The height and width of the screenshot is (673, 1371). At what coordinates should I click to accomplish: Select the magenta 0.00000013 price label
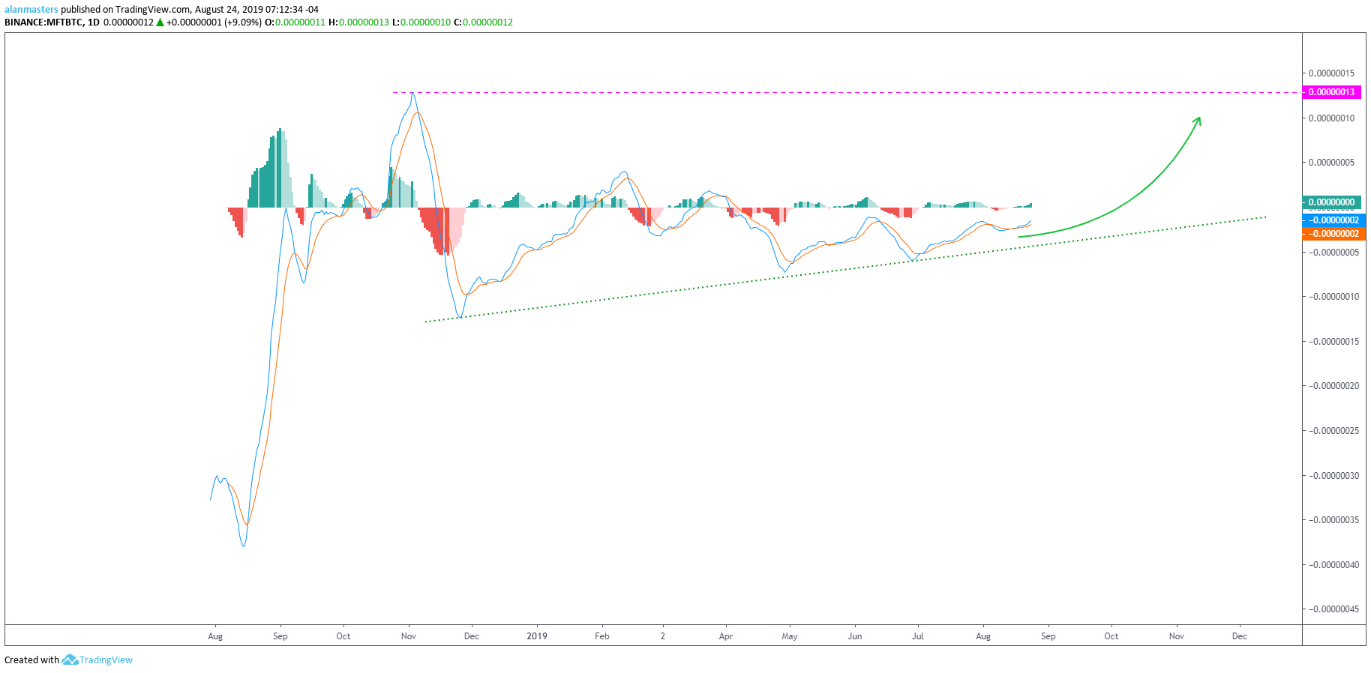[x=1332, y=92]
